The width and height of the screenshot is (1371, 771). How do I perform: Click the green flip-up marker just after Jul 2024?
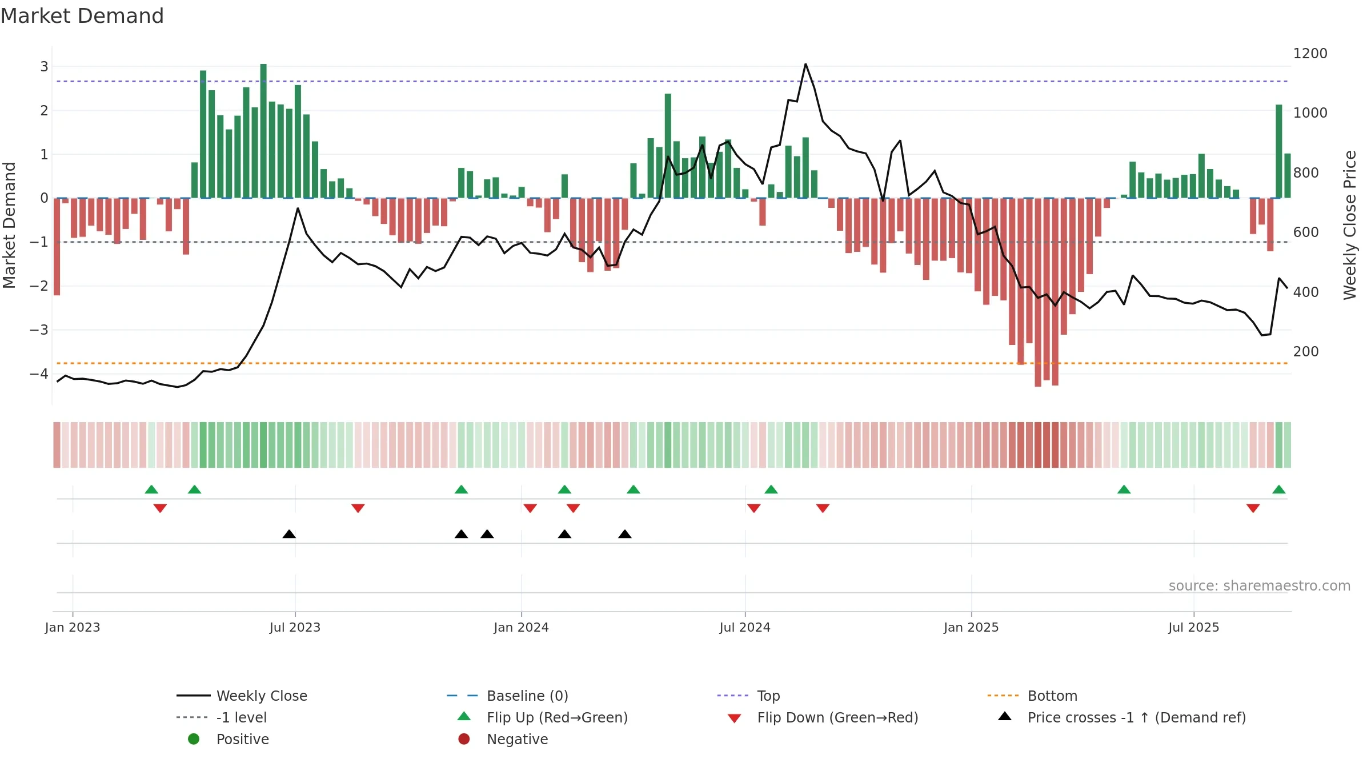pos(771,489)
